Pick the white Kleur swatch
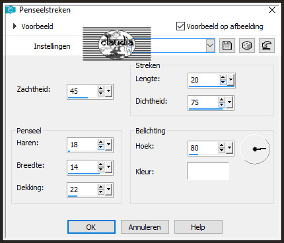This screenshot has height=243, width=284. [208, 171]
